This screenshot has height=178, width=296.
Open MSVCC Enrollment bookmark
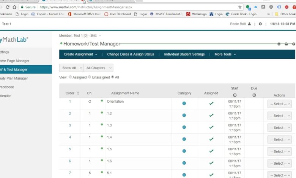tap(166, 14)
